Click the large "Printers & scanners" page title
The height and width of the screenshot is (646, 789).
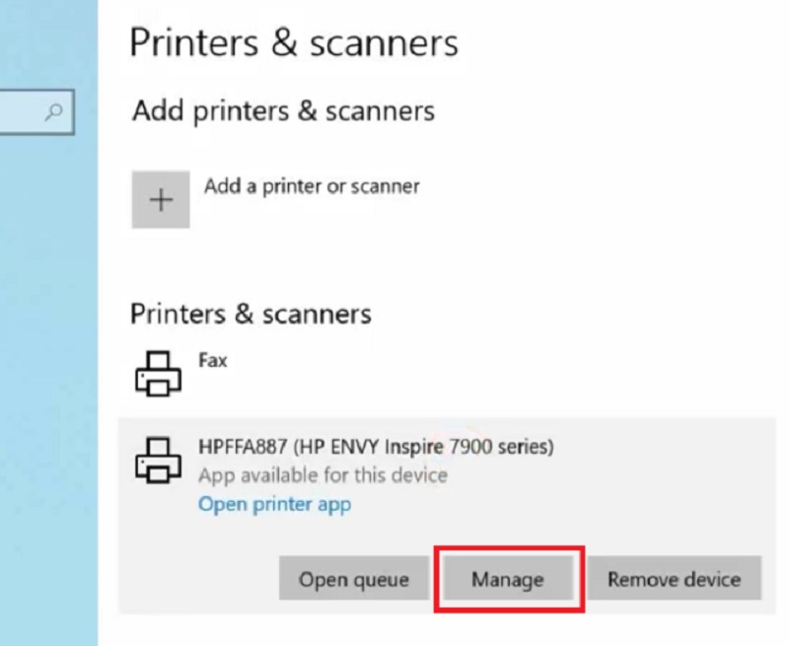click(x=294, y=43)
